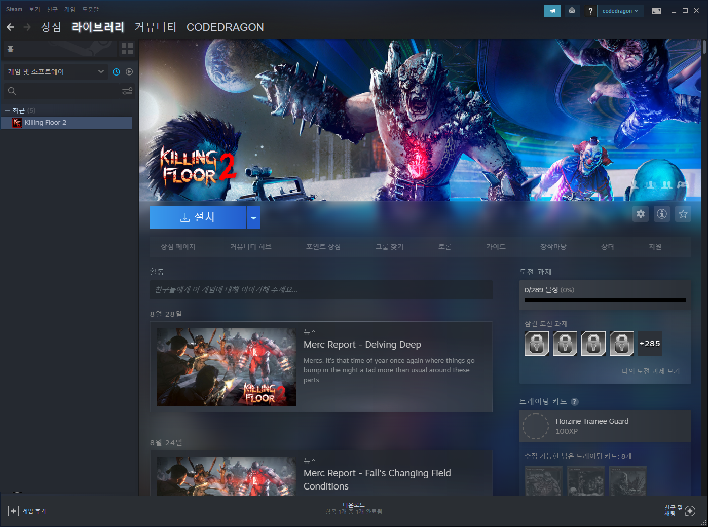
Task: Switch library to grid view icon
Action: click(x=127, y=49)
